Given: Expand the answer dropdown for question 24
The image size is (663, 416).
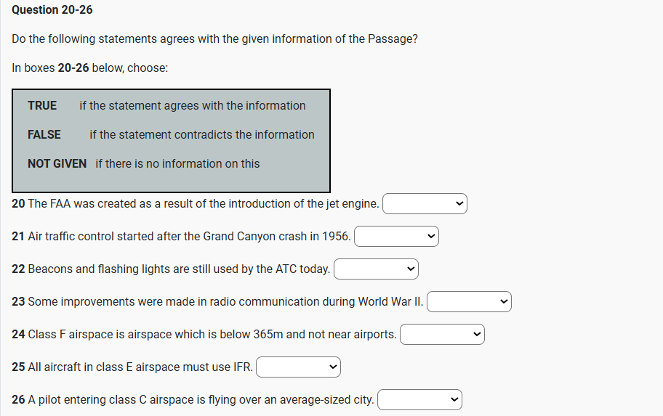Looking at the screenshot, I should tap(442, 335).
